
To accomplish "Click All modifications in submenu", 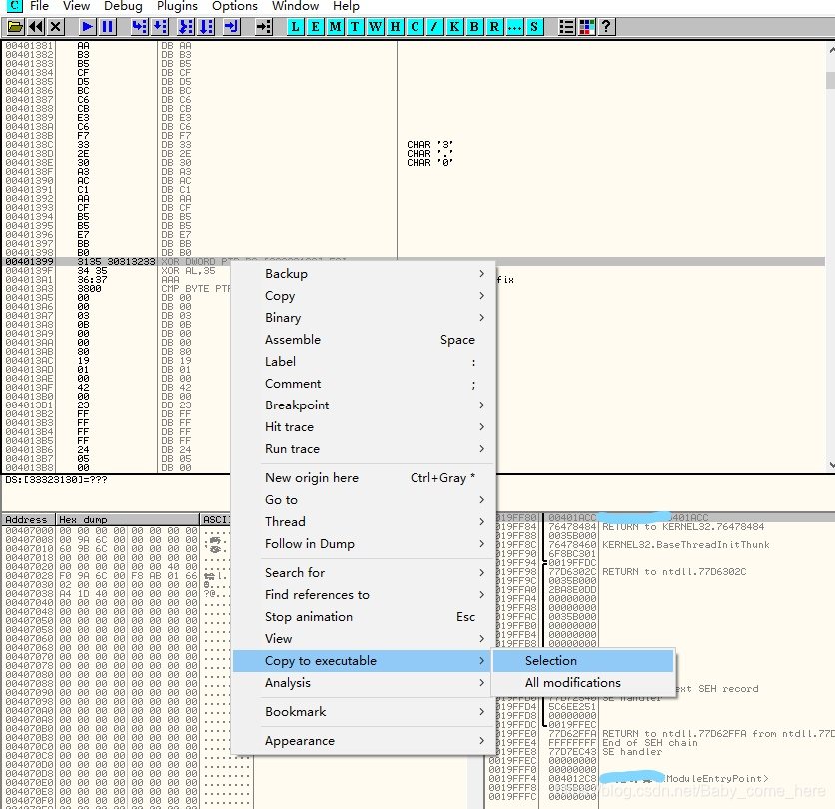I will (583, 683).
